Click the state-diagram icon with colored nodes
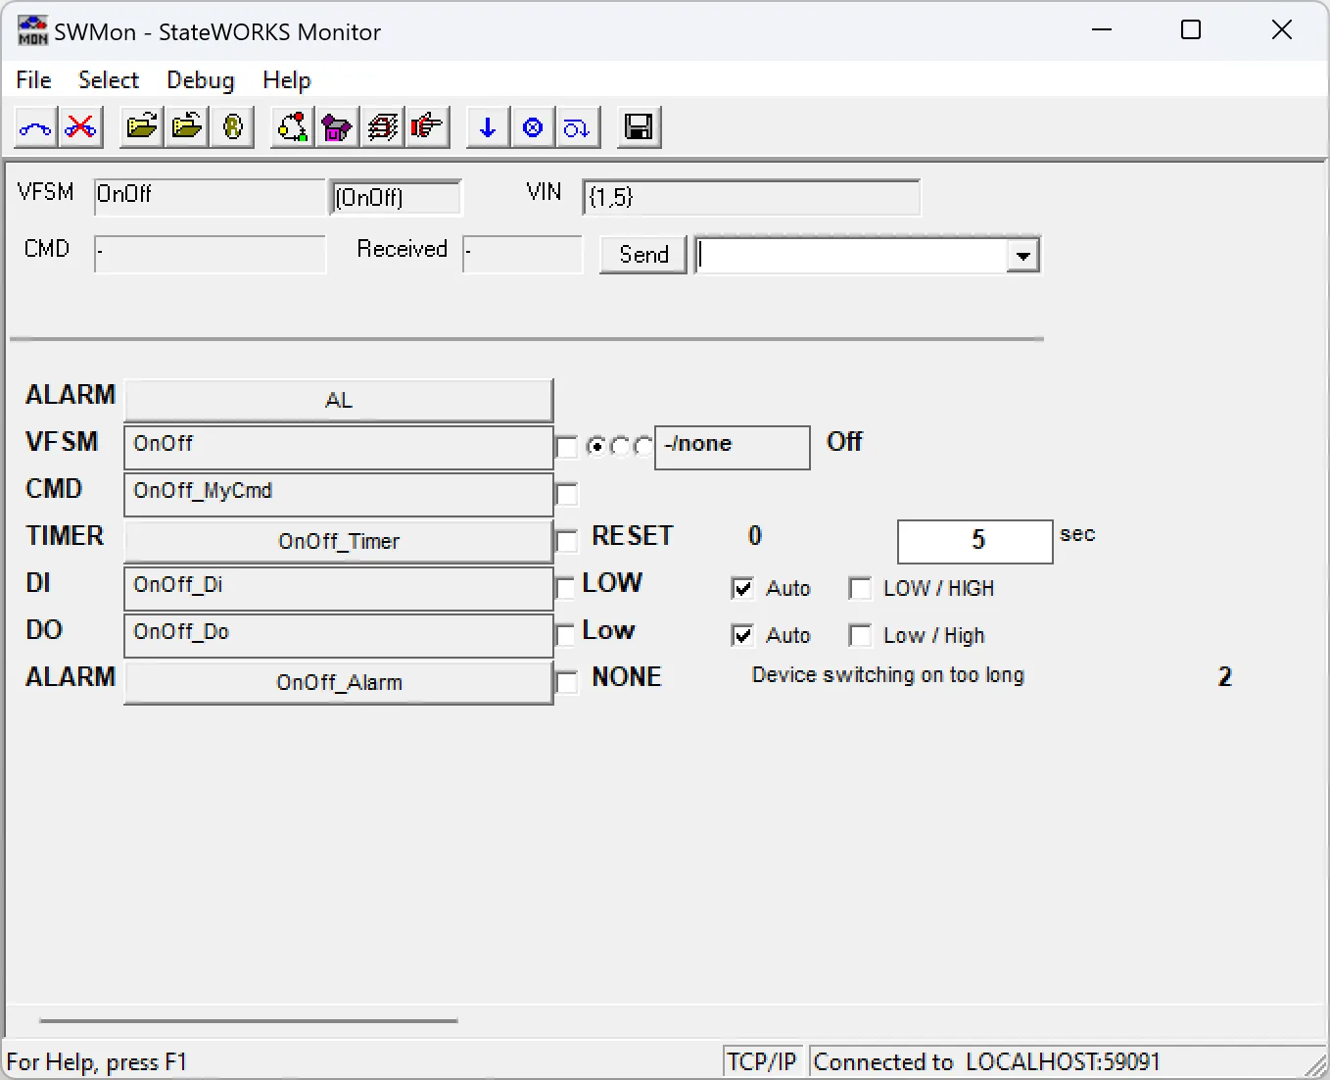The image size is (1330, 1080). (x=292, y=127)
